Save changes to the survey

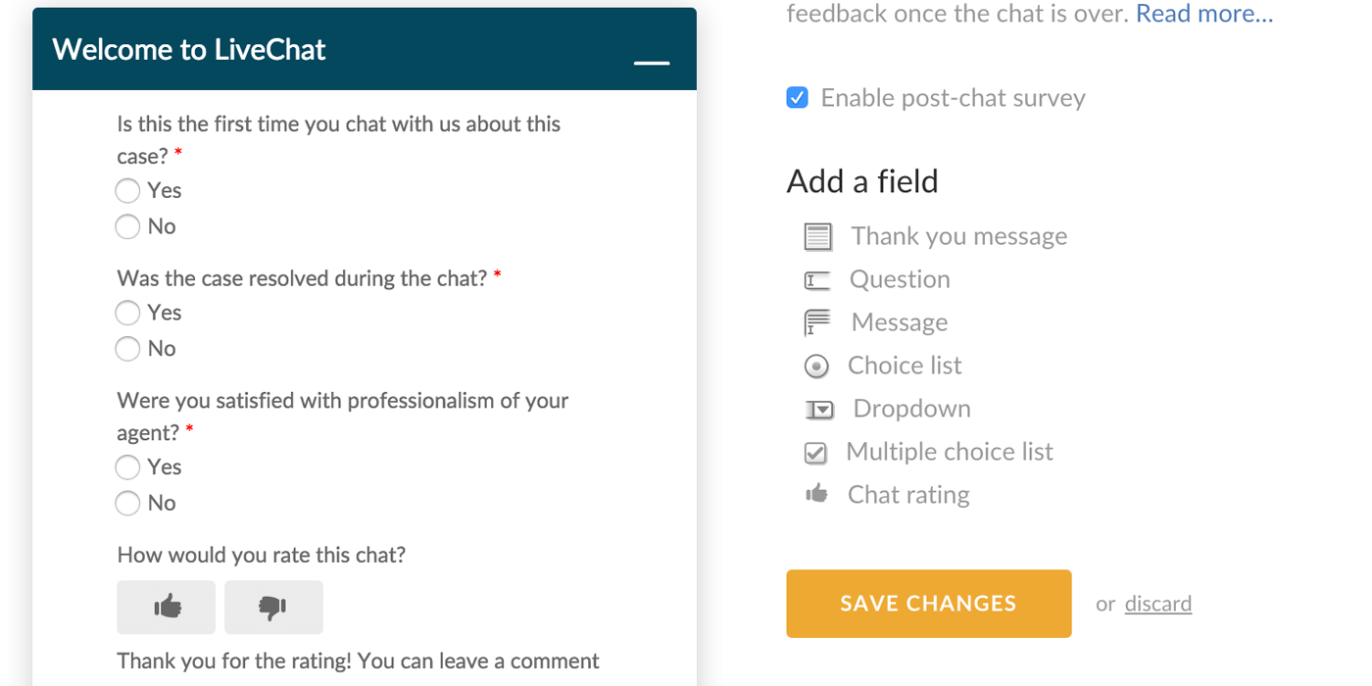[x=928, y=603]
